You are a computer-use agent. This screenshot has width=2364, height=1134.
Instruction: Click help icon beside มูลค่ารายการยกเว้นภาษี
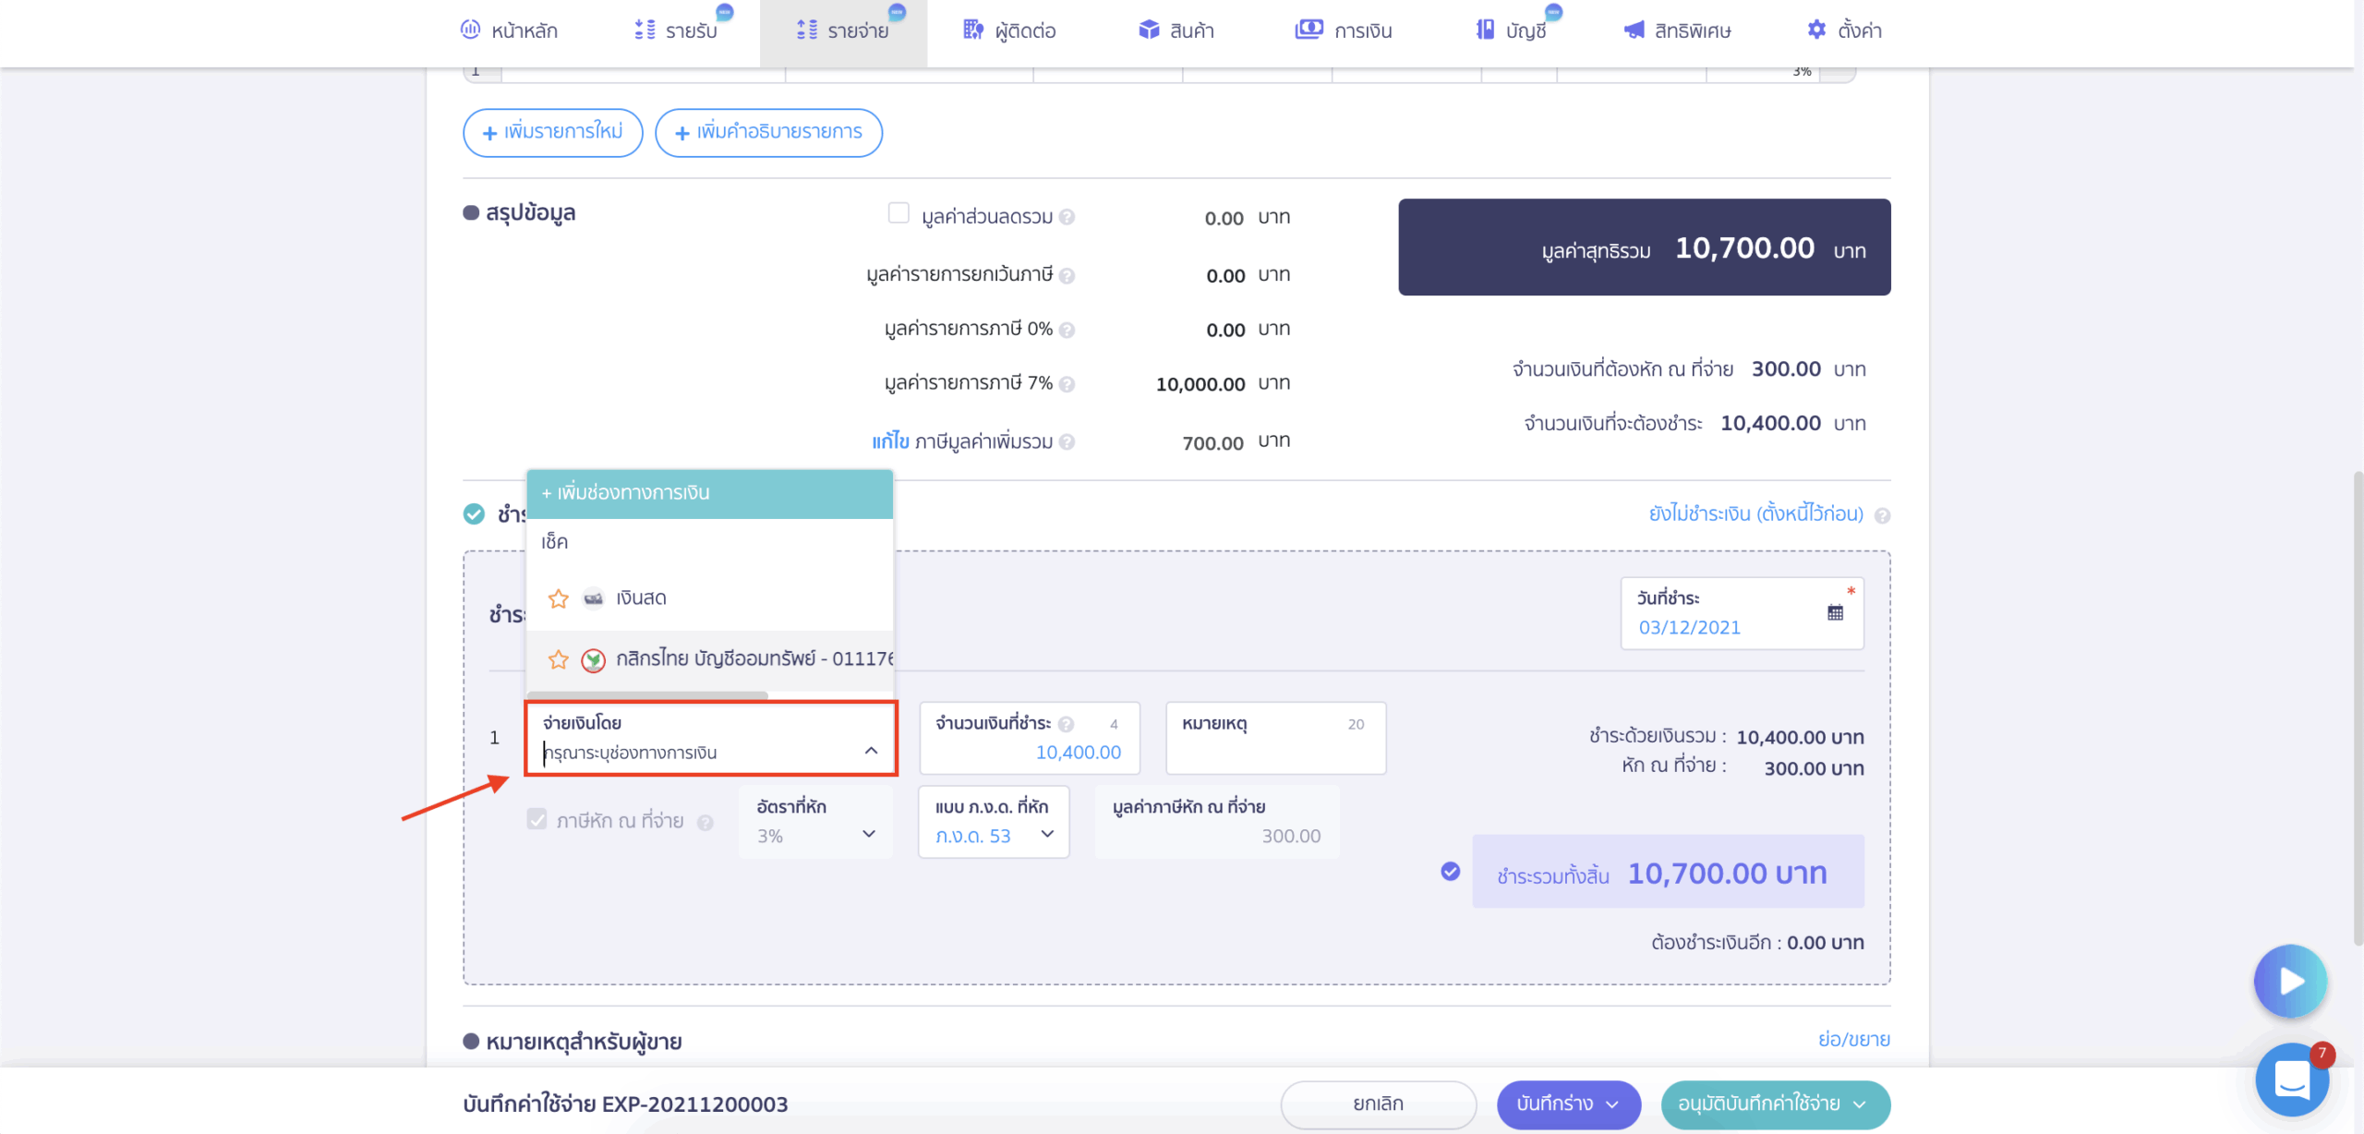coord(1067,276)
